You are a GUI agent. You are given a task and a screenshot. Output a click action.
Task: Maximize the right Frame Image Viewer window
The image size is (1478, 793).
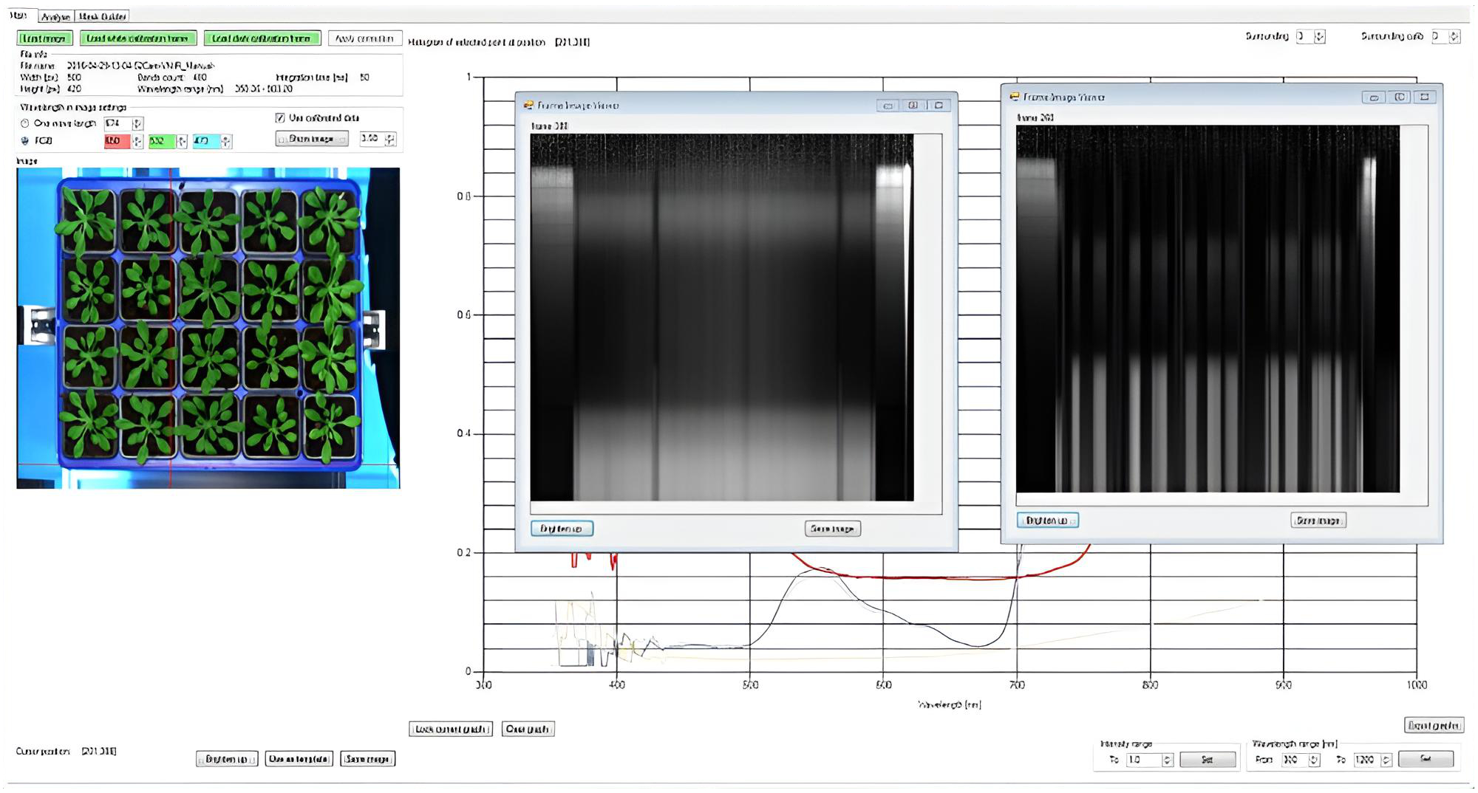pos(1400,97)
